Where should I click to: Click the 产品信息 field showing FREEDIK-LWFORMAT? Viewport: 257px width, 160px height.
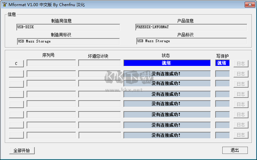tap(191, 27)
